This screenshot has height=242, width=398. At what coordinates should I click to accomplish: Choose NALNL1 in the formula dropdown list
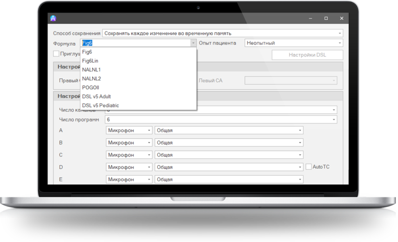[91, 70]
